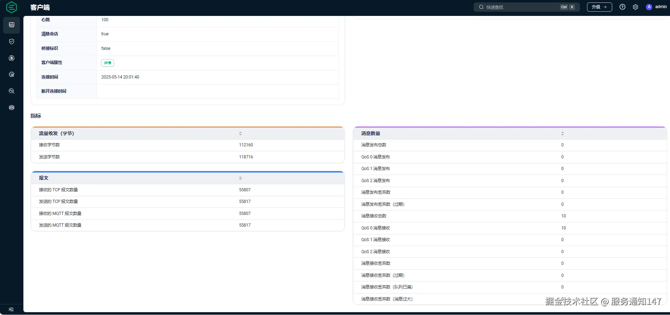Image resolution: width=670 pixels, height=315 pixels.
Task: Select the 消息接收丢弃数 (队列已满) row
Action: coord(510,287)
